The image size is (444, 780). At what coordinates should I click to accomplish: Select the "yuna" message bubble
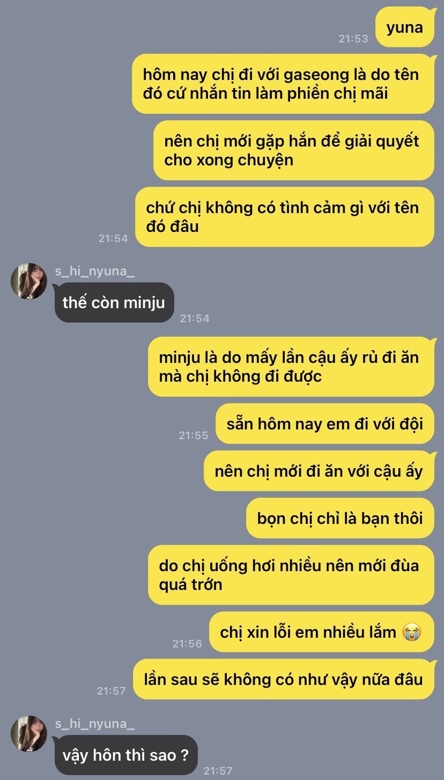404,27
